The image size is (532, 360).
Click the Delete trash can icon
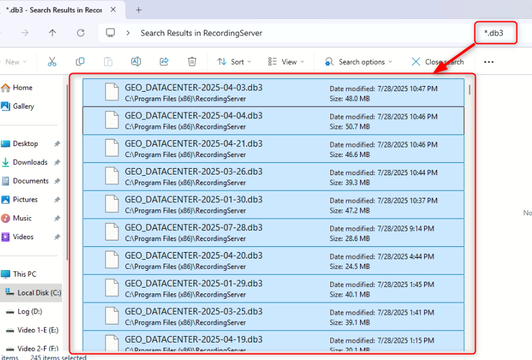coord(192,62)
